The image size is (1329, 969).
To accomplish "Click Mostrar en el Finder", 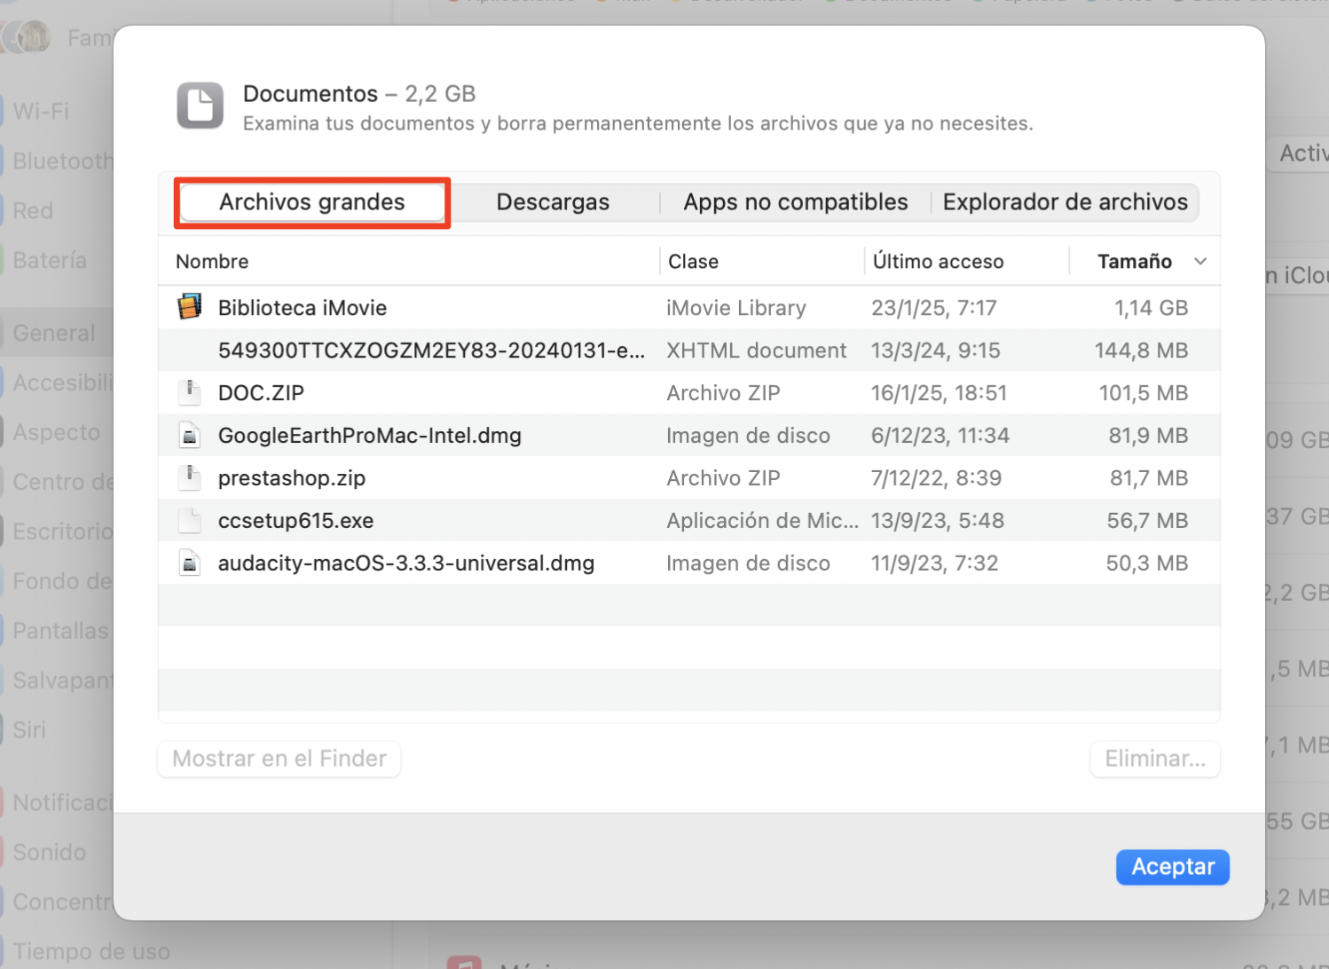I will (279, 759).
